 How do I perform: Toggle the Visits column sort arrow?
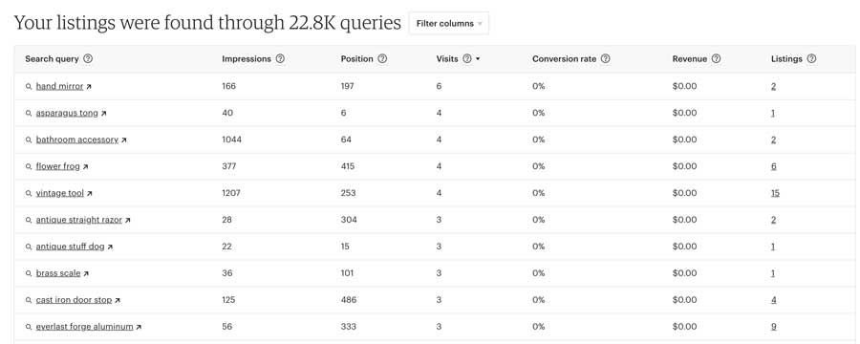(478, 58)
